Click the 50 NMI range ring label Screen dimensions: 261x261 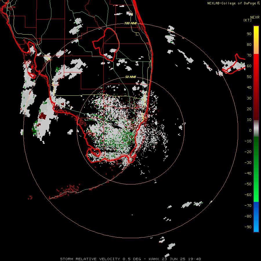[130, 77]
